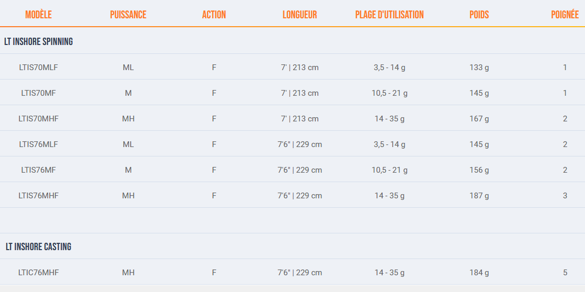Click the MODÈLE column header

click(x=38, y=15)
